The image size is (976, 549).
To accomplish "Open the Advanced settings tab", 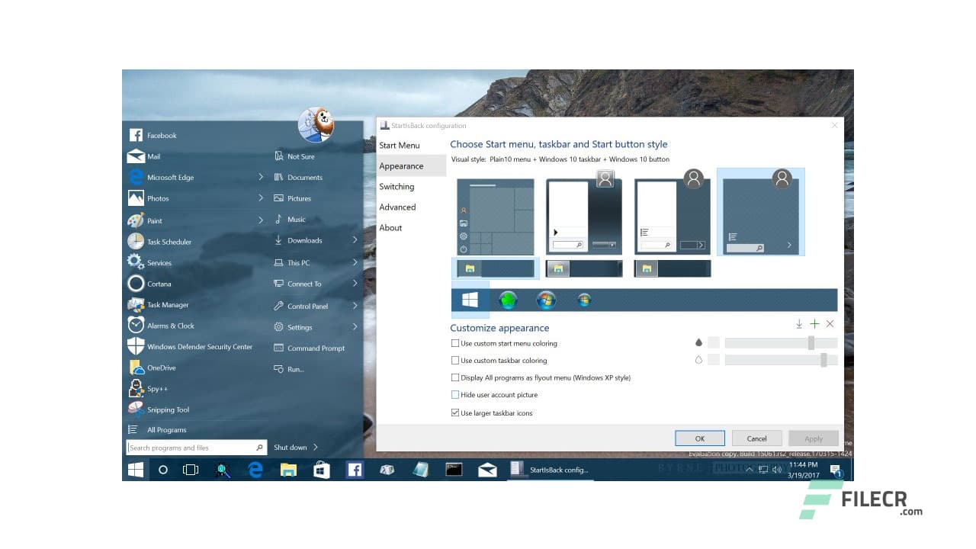I will [x=397, y=207].
